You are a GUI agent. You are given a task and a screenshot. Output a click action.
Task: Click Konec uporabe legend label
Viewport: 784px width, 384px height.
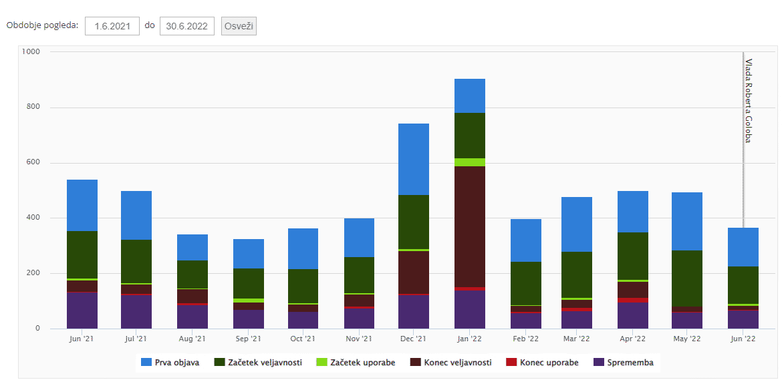(x=549, y=363)
